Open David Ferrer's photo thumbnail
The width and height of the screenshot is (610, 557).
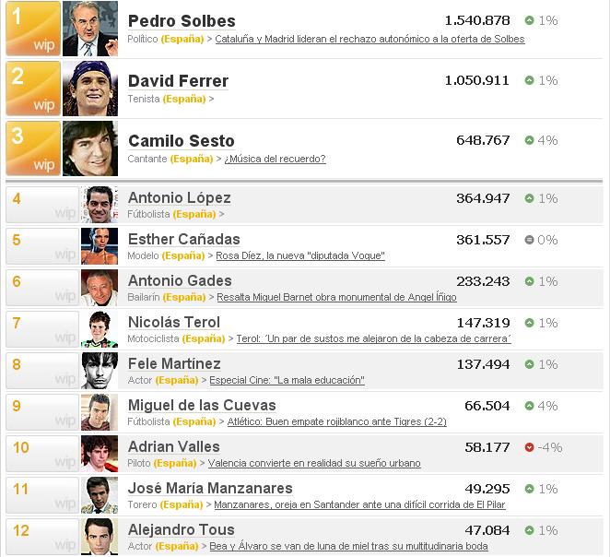[x=90, y=89]
